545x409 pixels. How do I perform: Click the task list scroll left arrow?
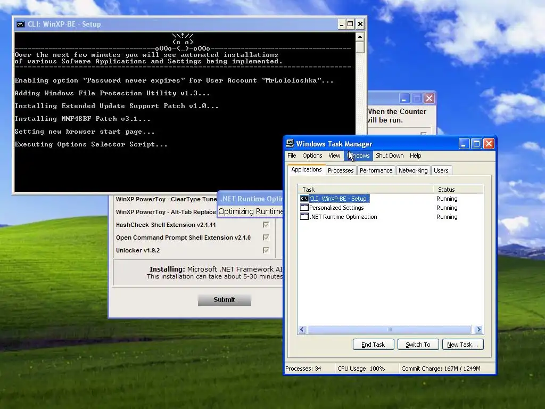(302, 329)
